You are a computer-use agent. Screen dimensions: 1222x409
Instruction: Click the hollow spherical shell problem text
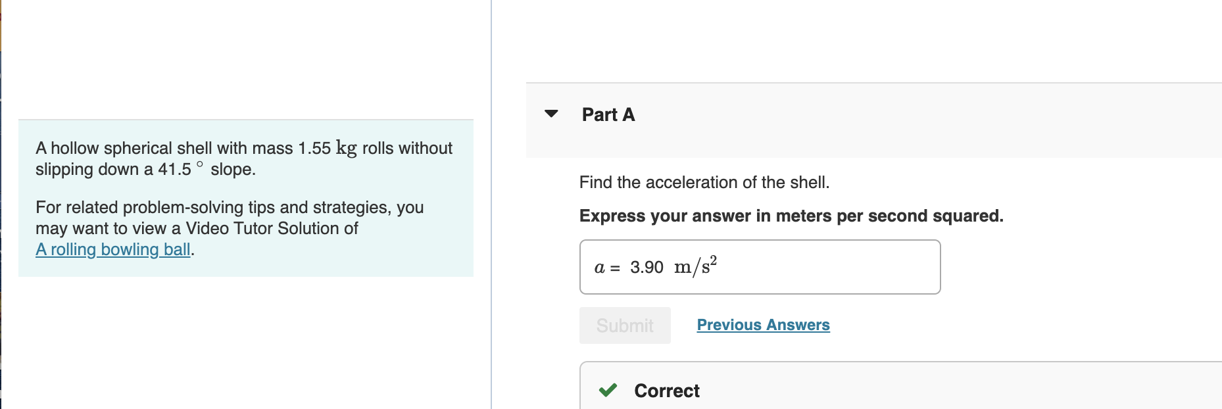click(x=243, y=158)
